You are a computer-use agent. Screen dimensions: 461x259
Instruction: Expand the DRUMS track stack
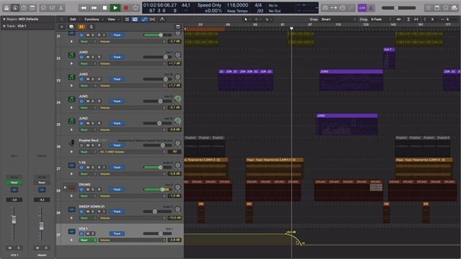click(x=65, y=187)
